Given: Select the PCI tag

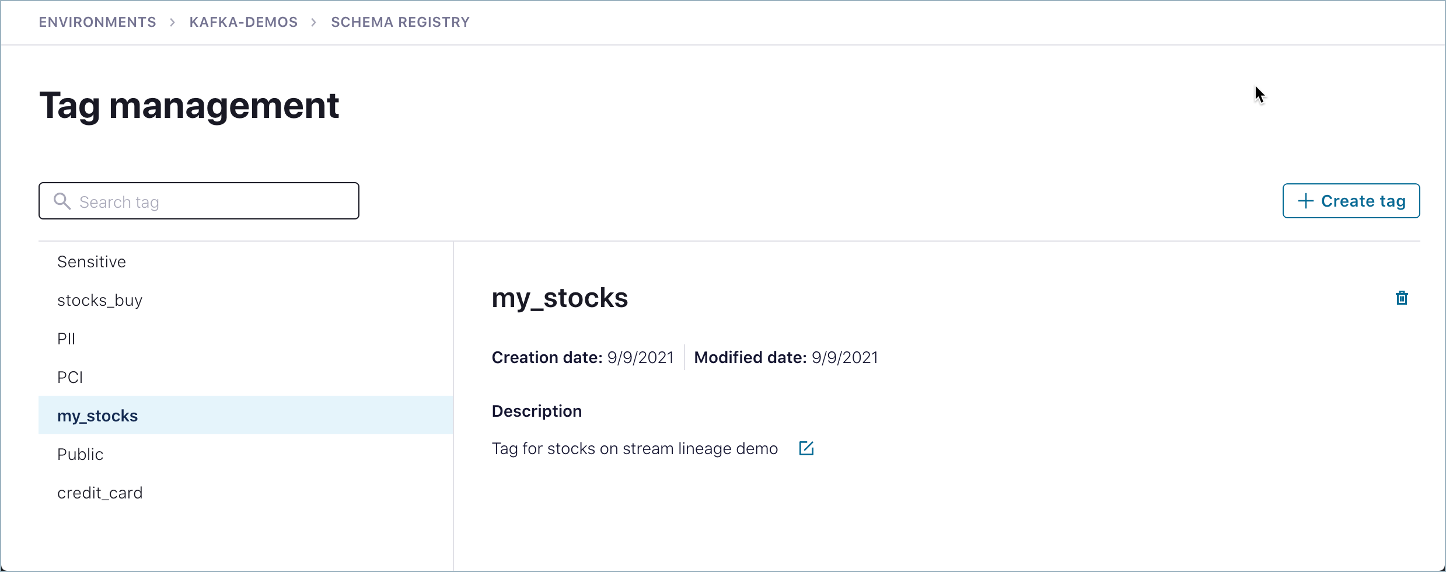Looking at the screenshot, I should [69, 377].
